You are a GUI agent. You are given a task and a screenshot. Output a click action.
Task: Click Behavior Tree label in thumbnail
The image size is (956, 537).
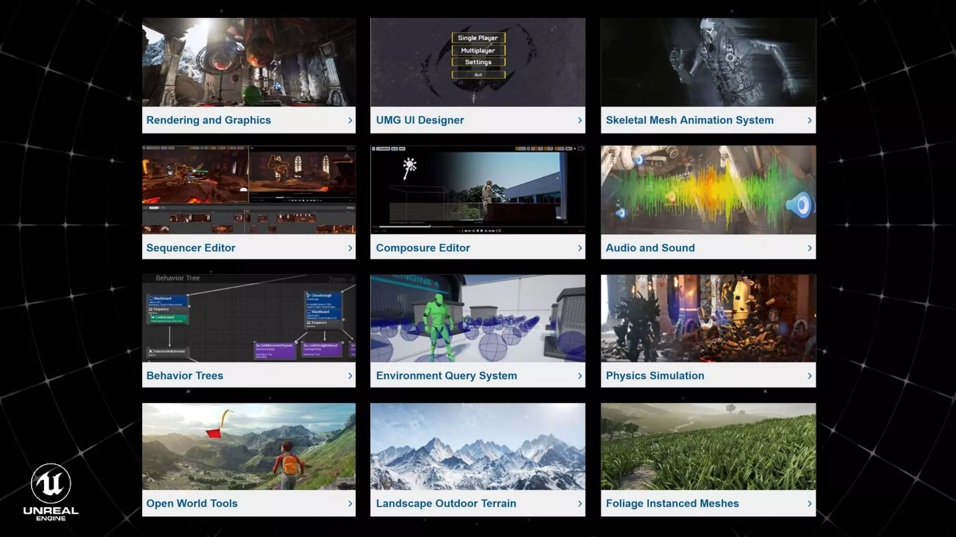[x=177, y=278]
